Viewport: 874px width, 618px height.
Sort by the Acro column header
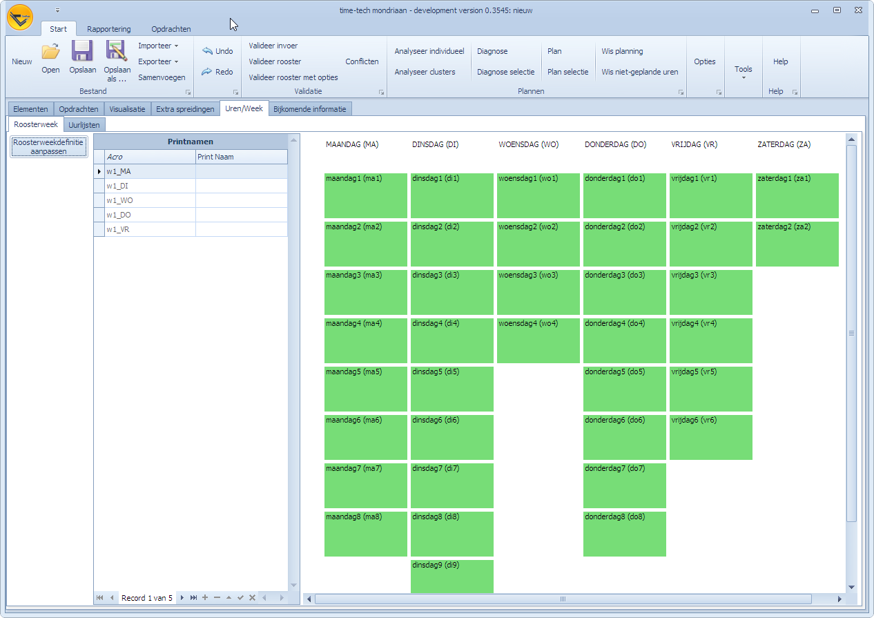tap(150, 157)
